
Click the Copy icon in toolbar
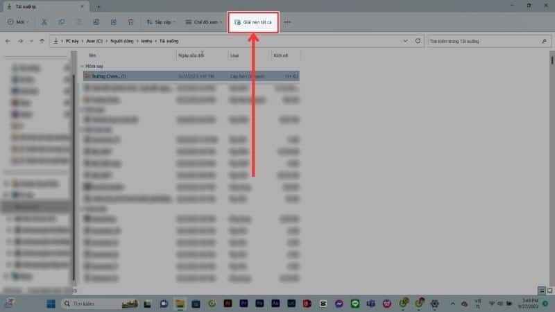(62, 22)
